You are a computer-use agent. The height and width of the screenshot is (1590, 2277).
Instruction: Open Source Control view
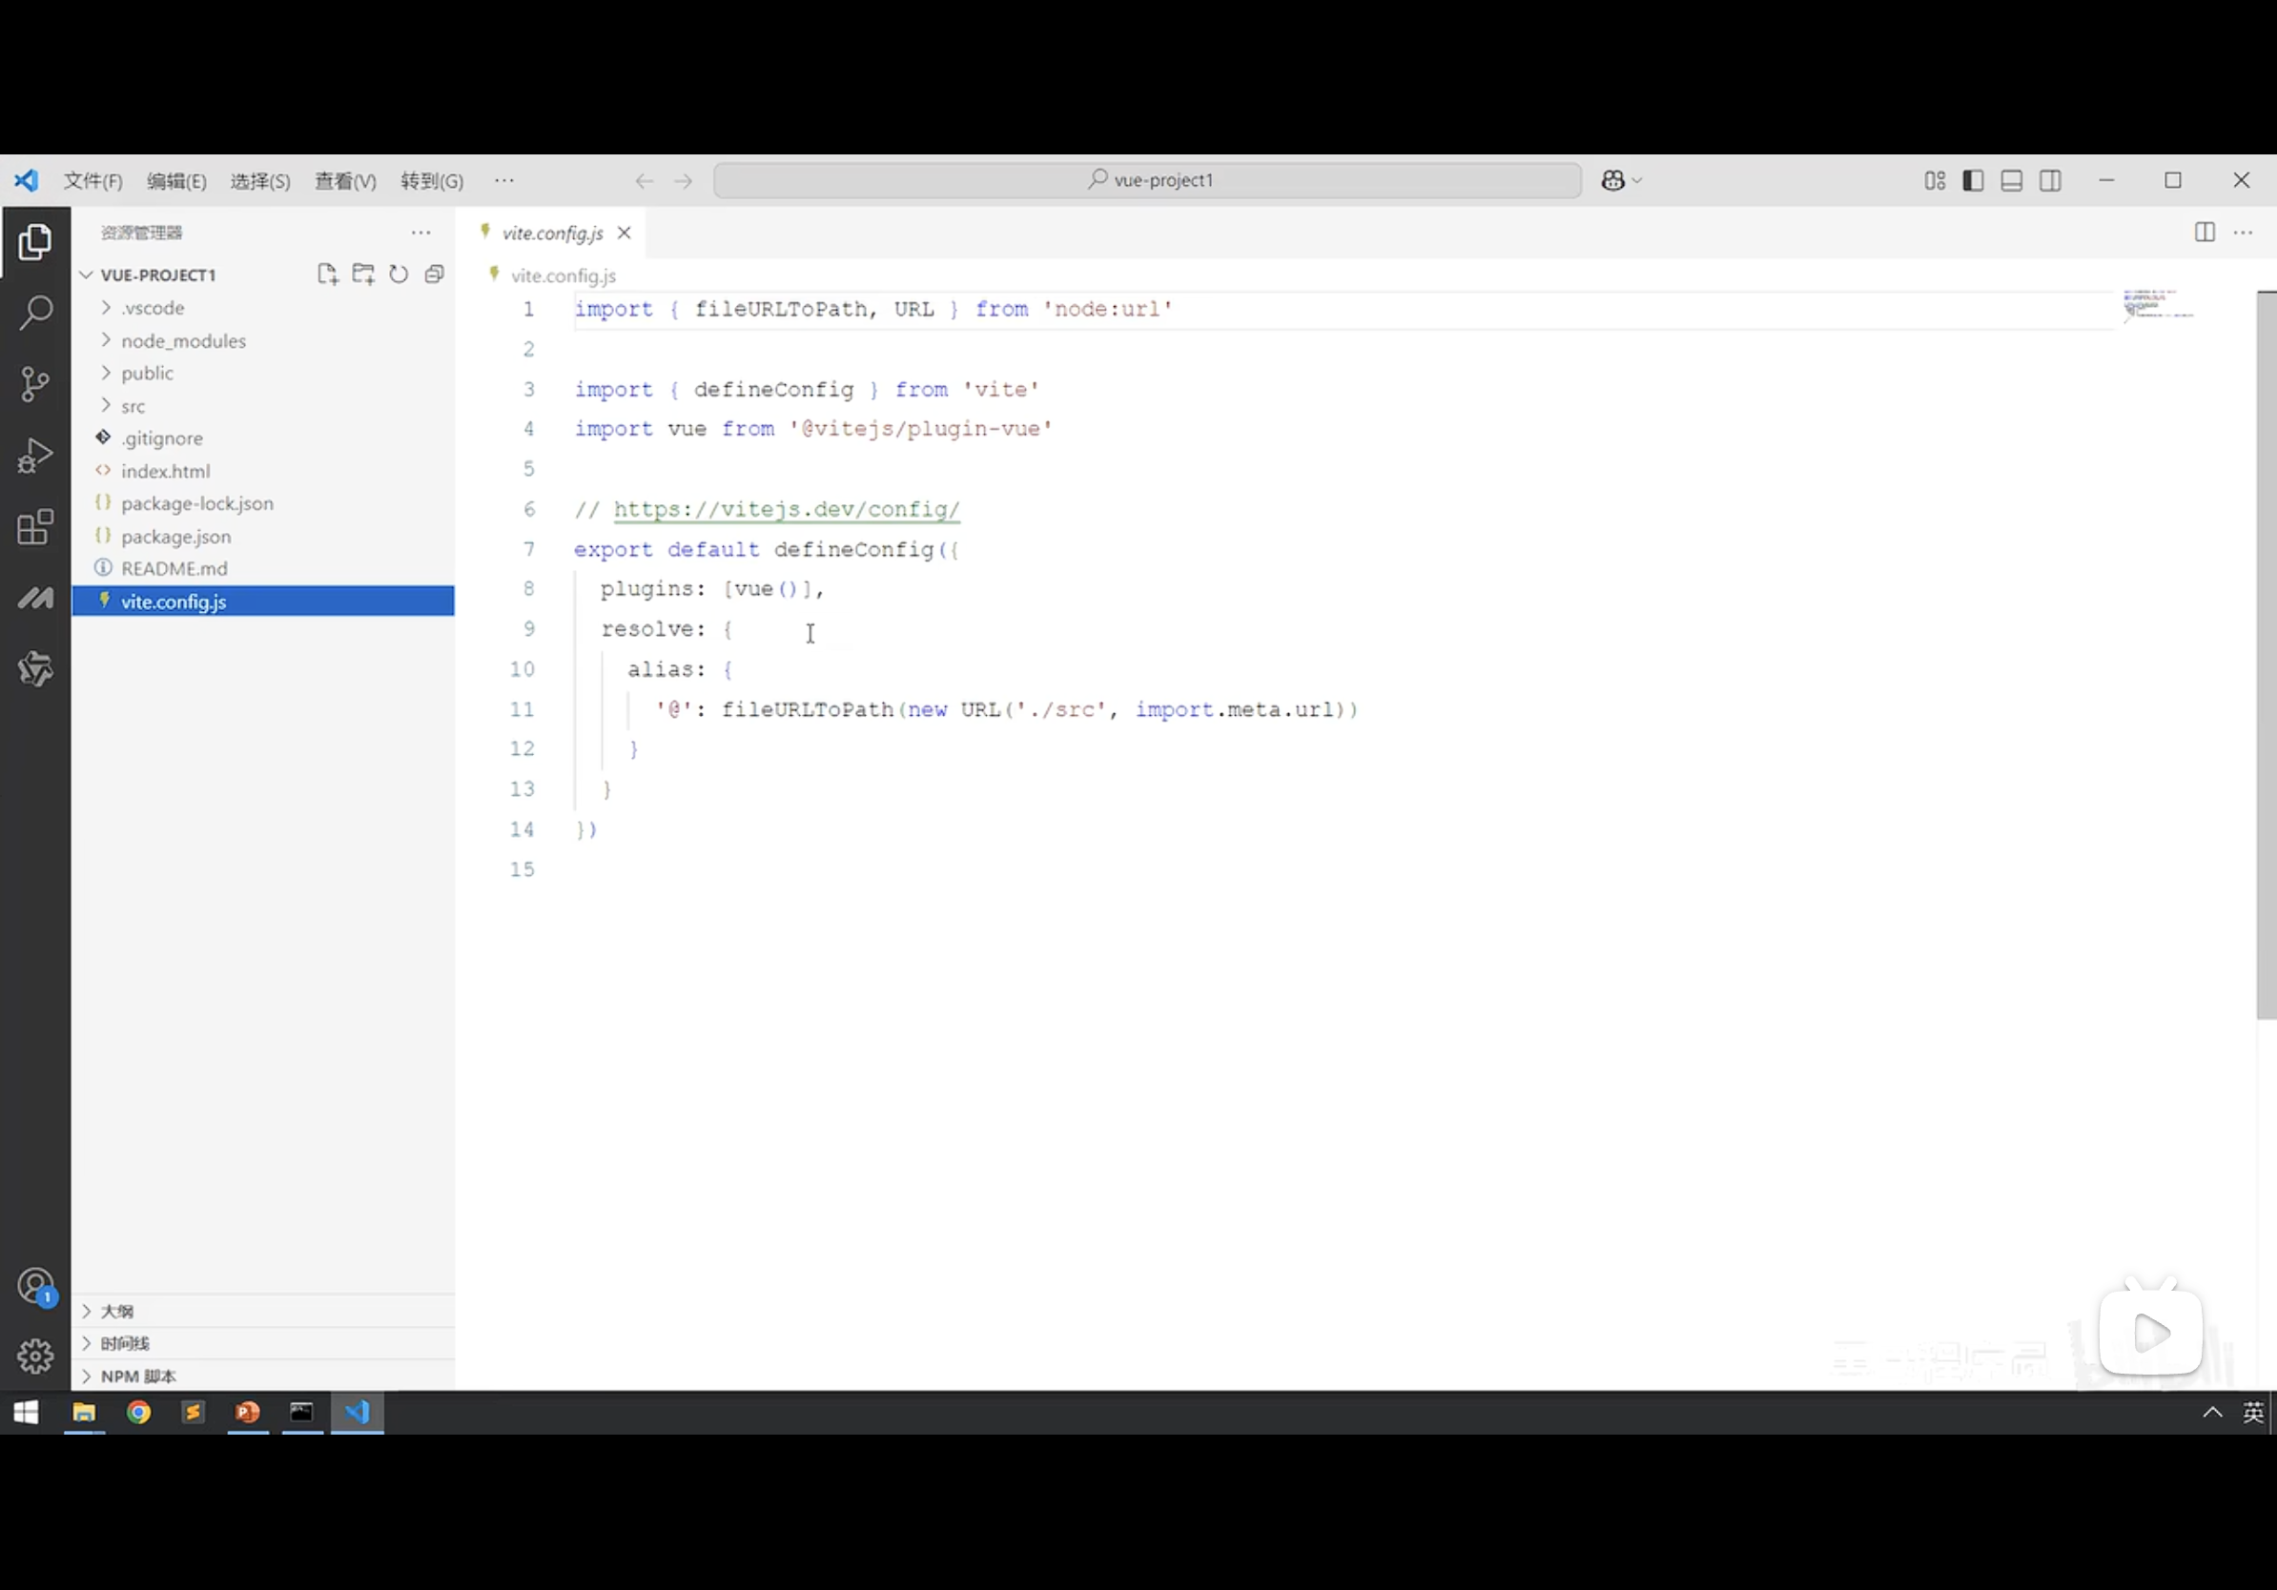(x=35, y=384)
